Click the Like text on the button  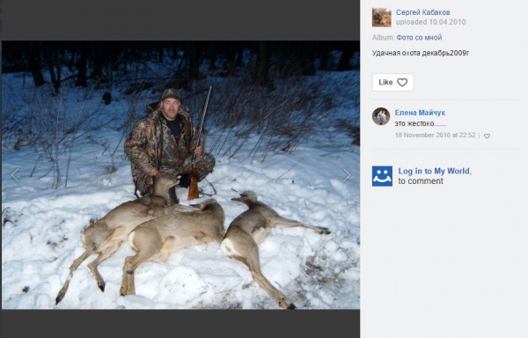tap(385, 82)
